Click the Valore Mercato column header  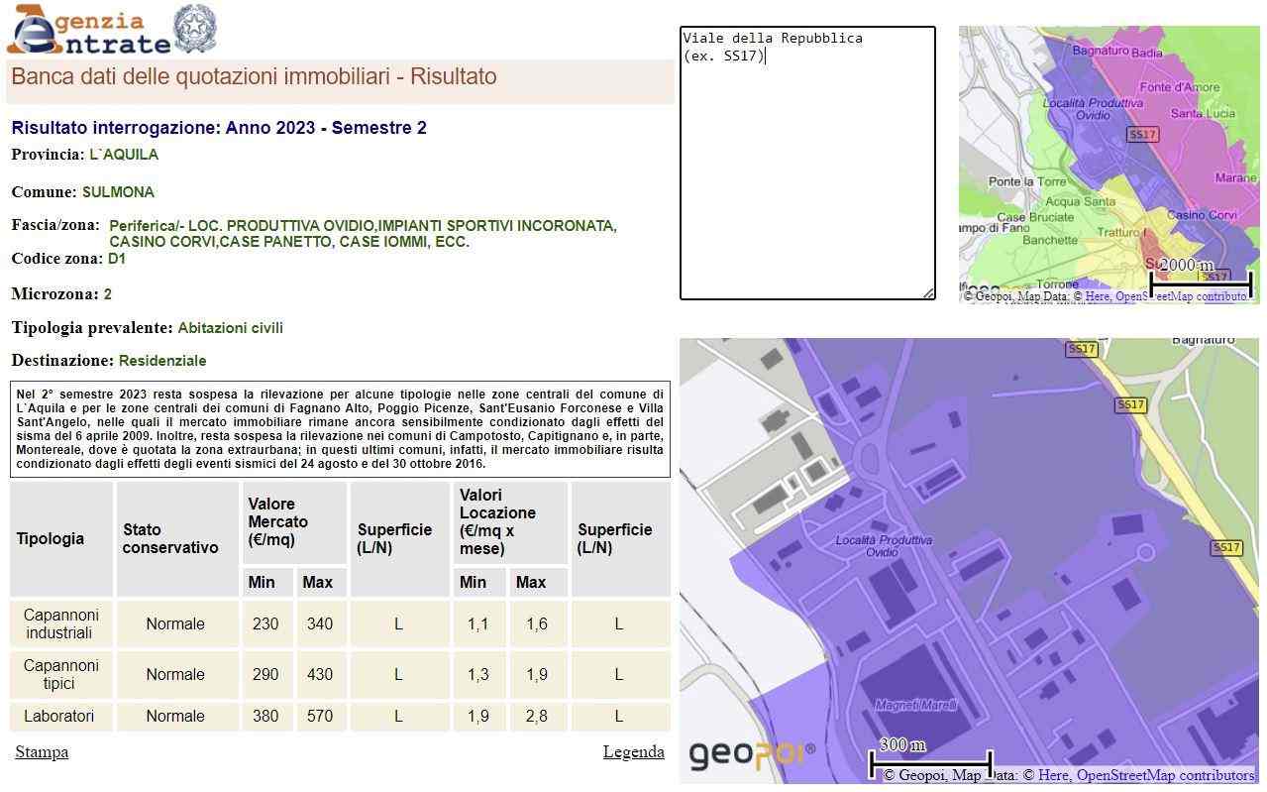point(278,522)
